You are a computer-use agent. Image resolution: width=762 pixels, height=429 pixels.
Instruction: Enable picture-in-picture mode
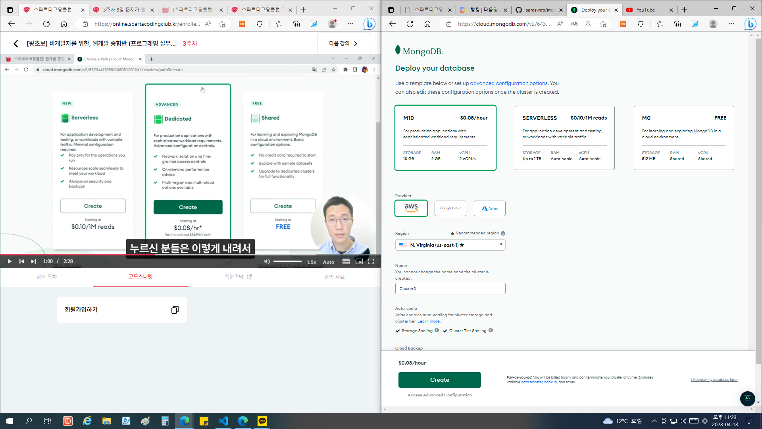tap(359, 262)
